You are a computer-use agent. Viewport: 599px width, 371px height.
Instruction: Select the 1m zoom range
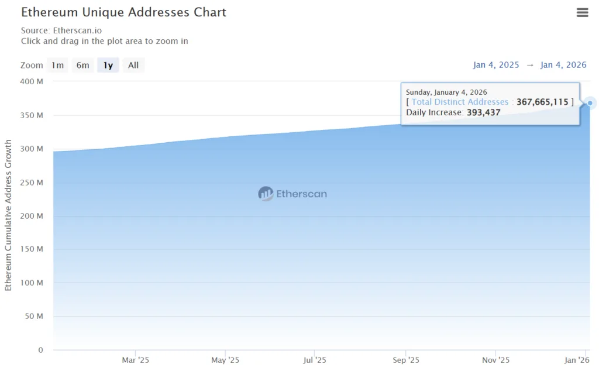[57, 65]
